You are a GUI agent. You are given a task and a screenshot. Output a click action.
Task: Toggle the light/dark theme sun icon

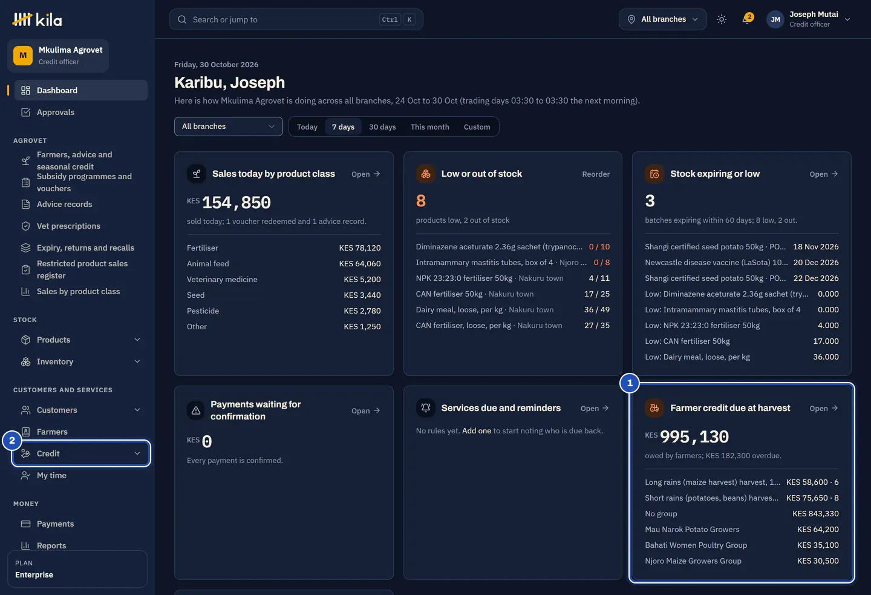[x=722, y=19]
